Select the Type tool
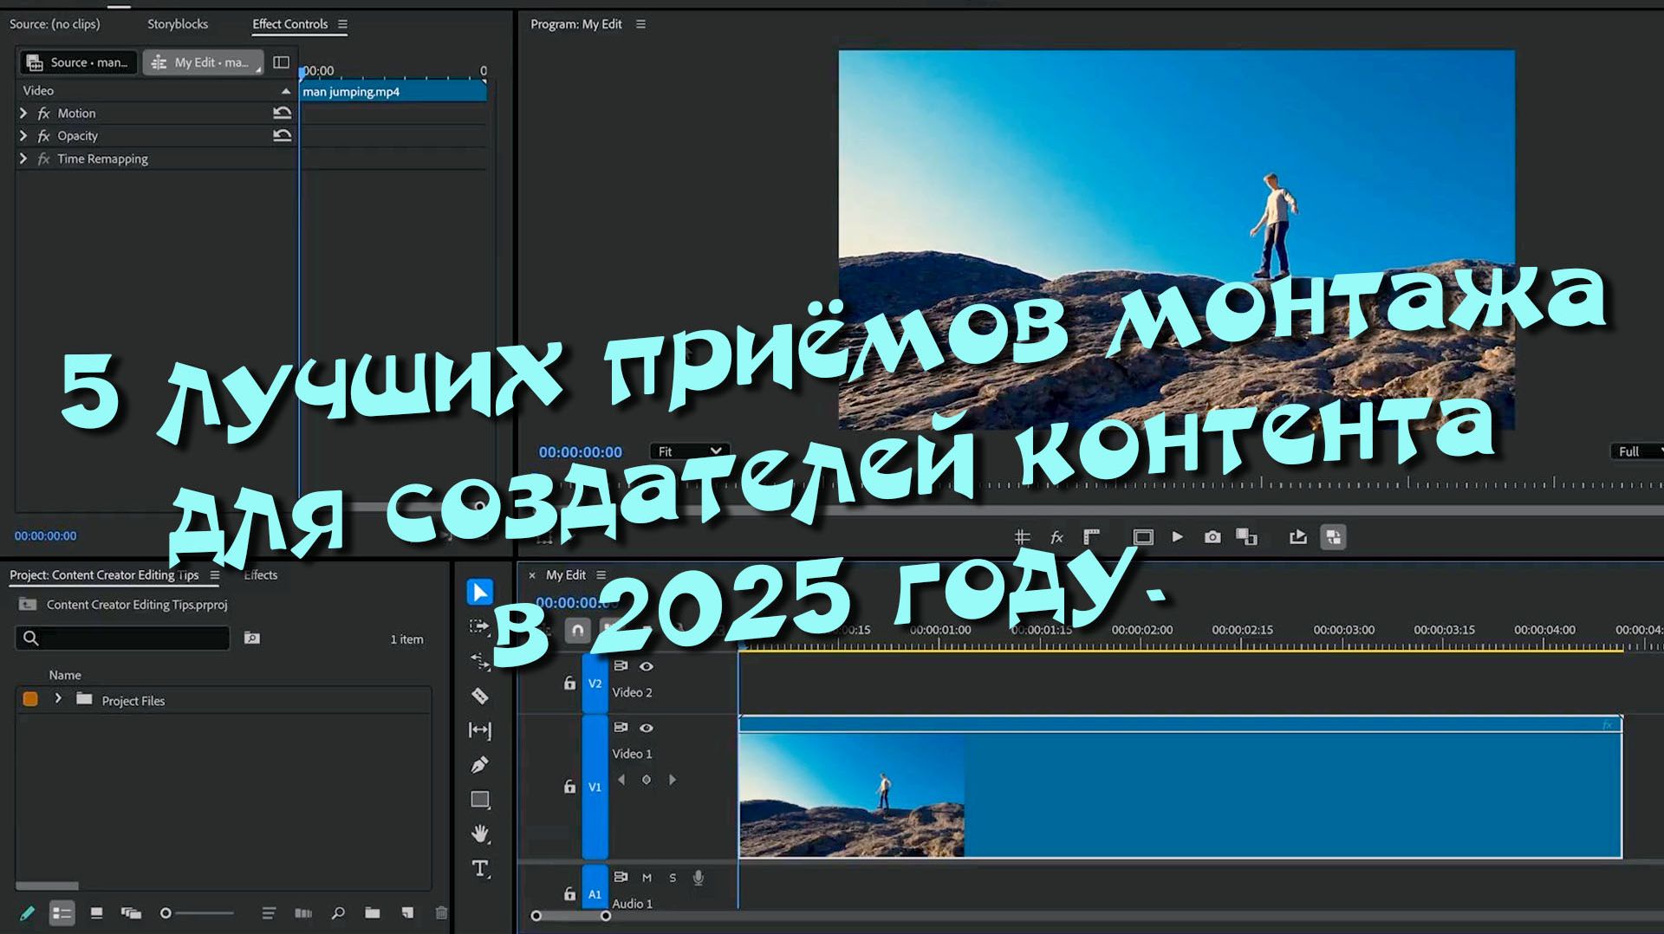 coord(479,867)
